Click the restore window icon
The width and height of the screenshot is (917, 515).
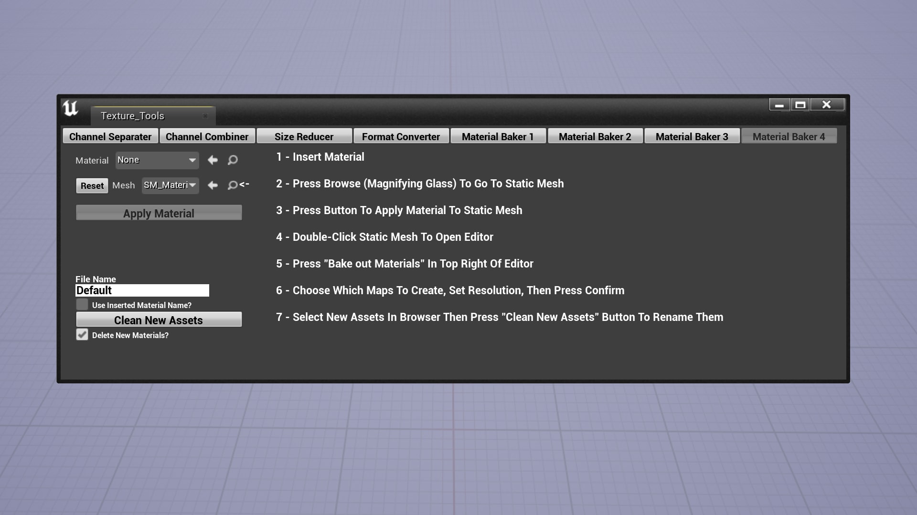pos(800,104)
